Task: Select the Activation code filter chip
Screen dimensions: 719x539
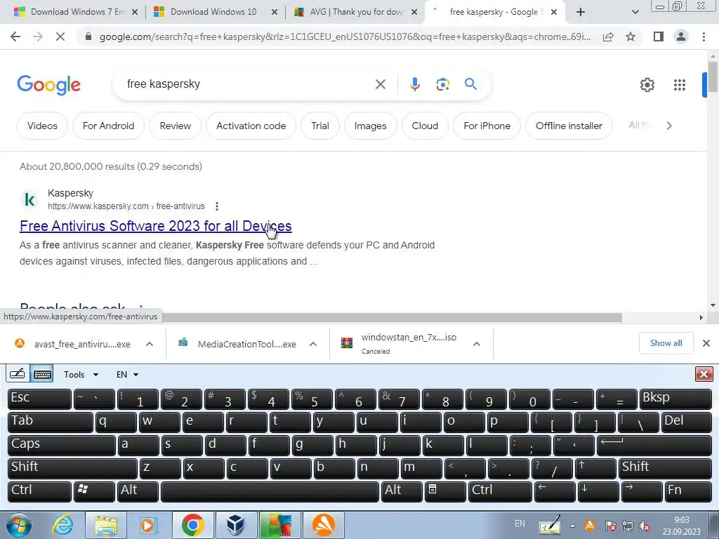Action: 251,126
